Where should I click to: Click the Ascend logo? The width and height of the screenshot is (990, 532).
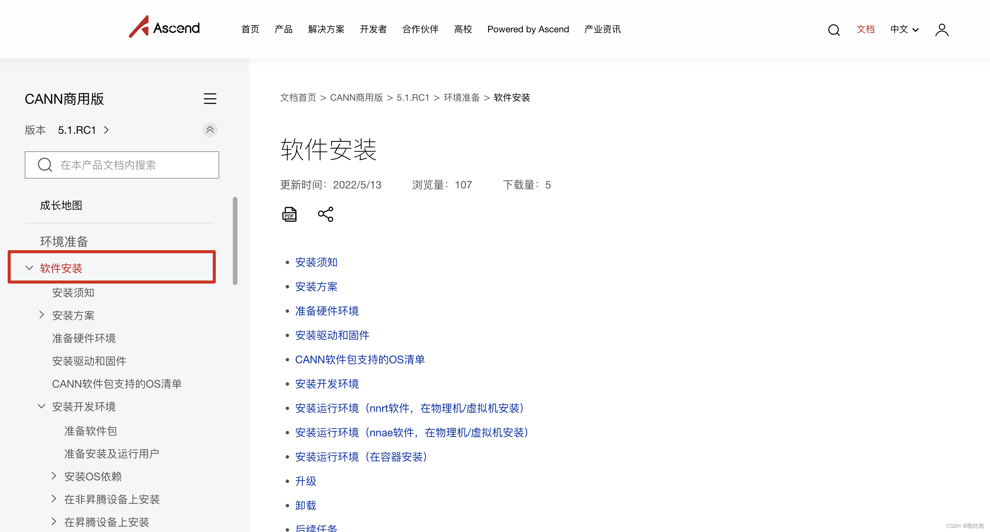[164, 28]
